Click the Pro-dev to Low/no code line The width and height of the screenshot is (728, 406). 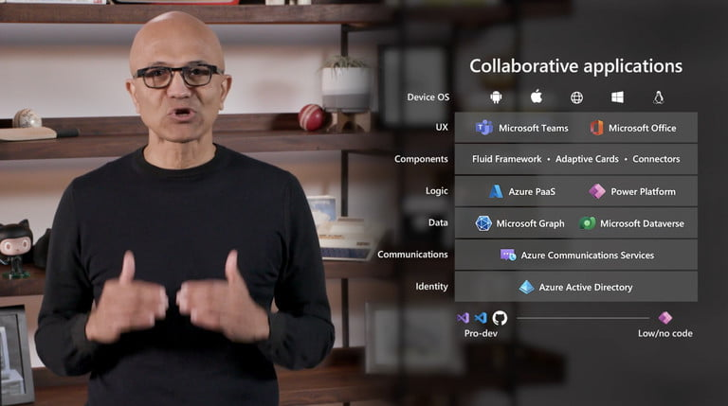coord(583,318)
